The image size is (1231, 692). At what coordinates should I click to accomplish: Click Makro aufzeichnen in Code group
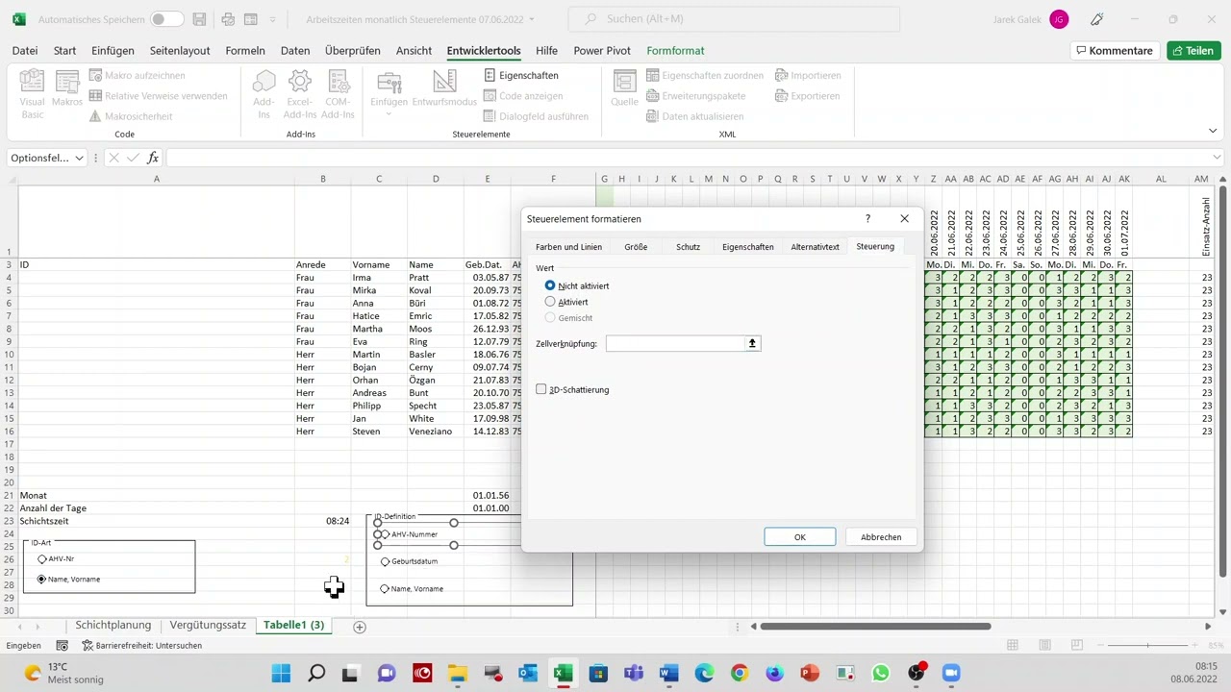coord(137,75)
